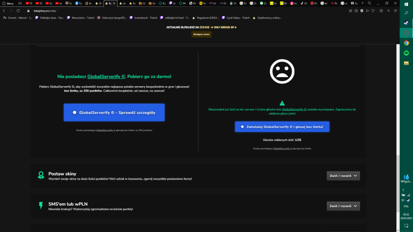Open the Opera Menu button
This screenshot has height=232, width=413.
pos(7,3)
